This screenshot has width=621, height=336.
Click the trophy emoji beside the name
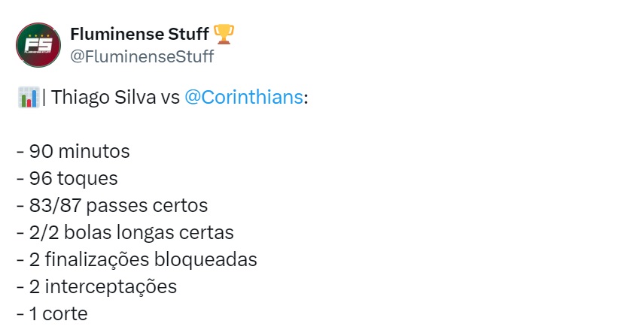point(224,34)
